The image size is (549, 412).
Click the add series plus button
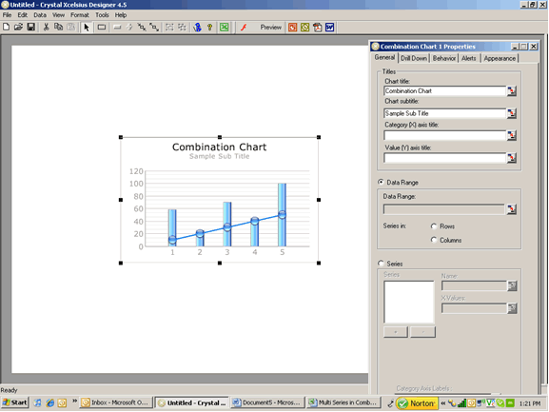coord(396,332)
